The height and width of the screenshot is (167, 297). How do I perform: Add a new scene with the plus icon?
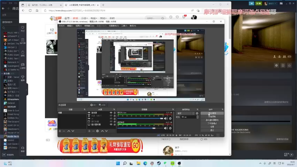[x=60, y=131]
